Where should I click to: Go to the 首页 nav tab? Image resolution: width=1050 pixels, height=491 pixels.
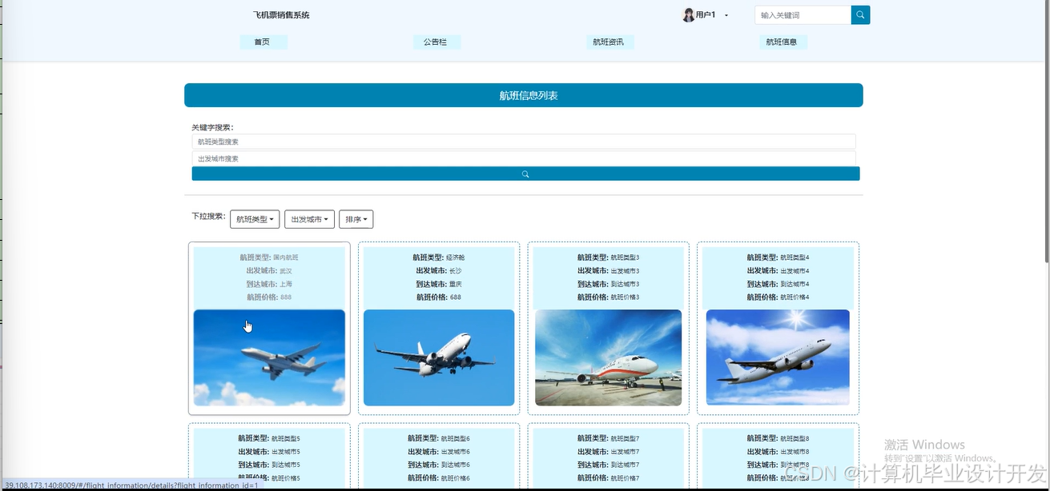(263, 42)
